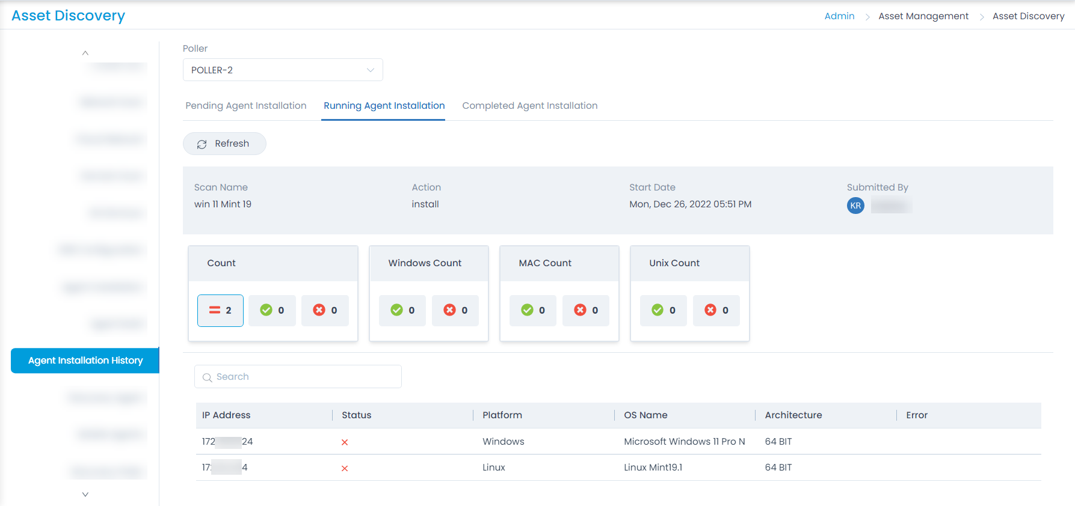This screenshot has width=1075, height=506.
Task: Open Agent Installation History in the sidebar
Action: pyautogui.click(x=85, y=361)
